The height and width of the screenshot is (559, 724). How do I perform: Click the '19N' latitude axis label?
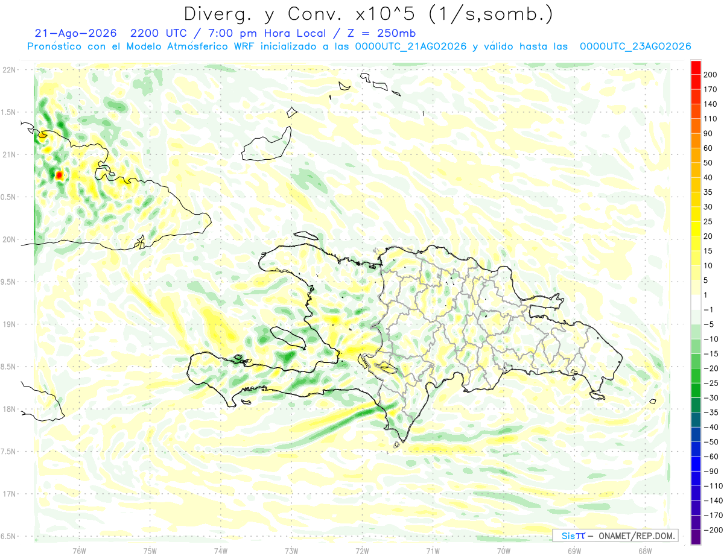point(8,324)
